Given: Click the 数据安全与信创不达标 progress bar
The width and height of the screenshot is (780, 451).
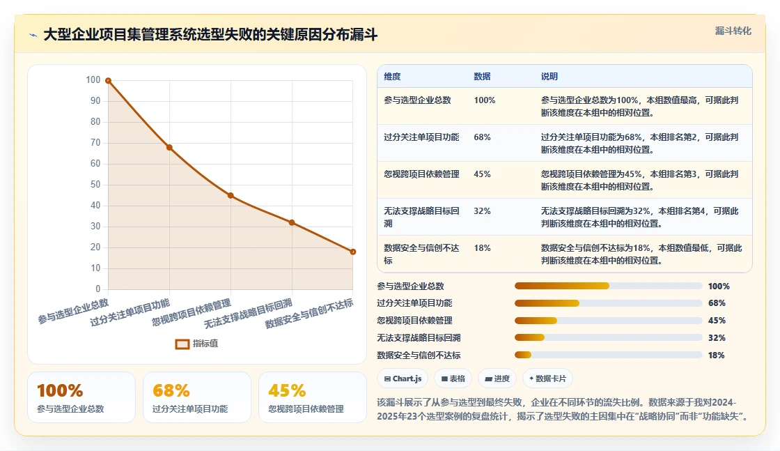Looking at the screenshot, I should pos(609,355).
